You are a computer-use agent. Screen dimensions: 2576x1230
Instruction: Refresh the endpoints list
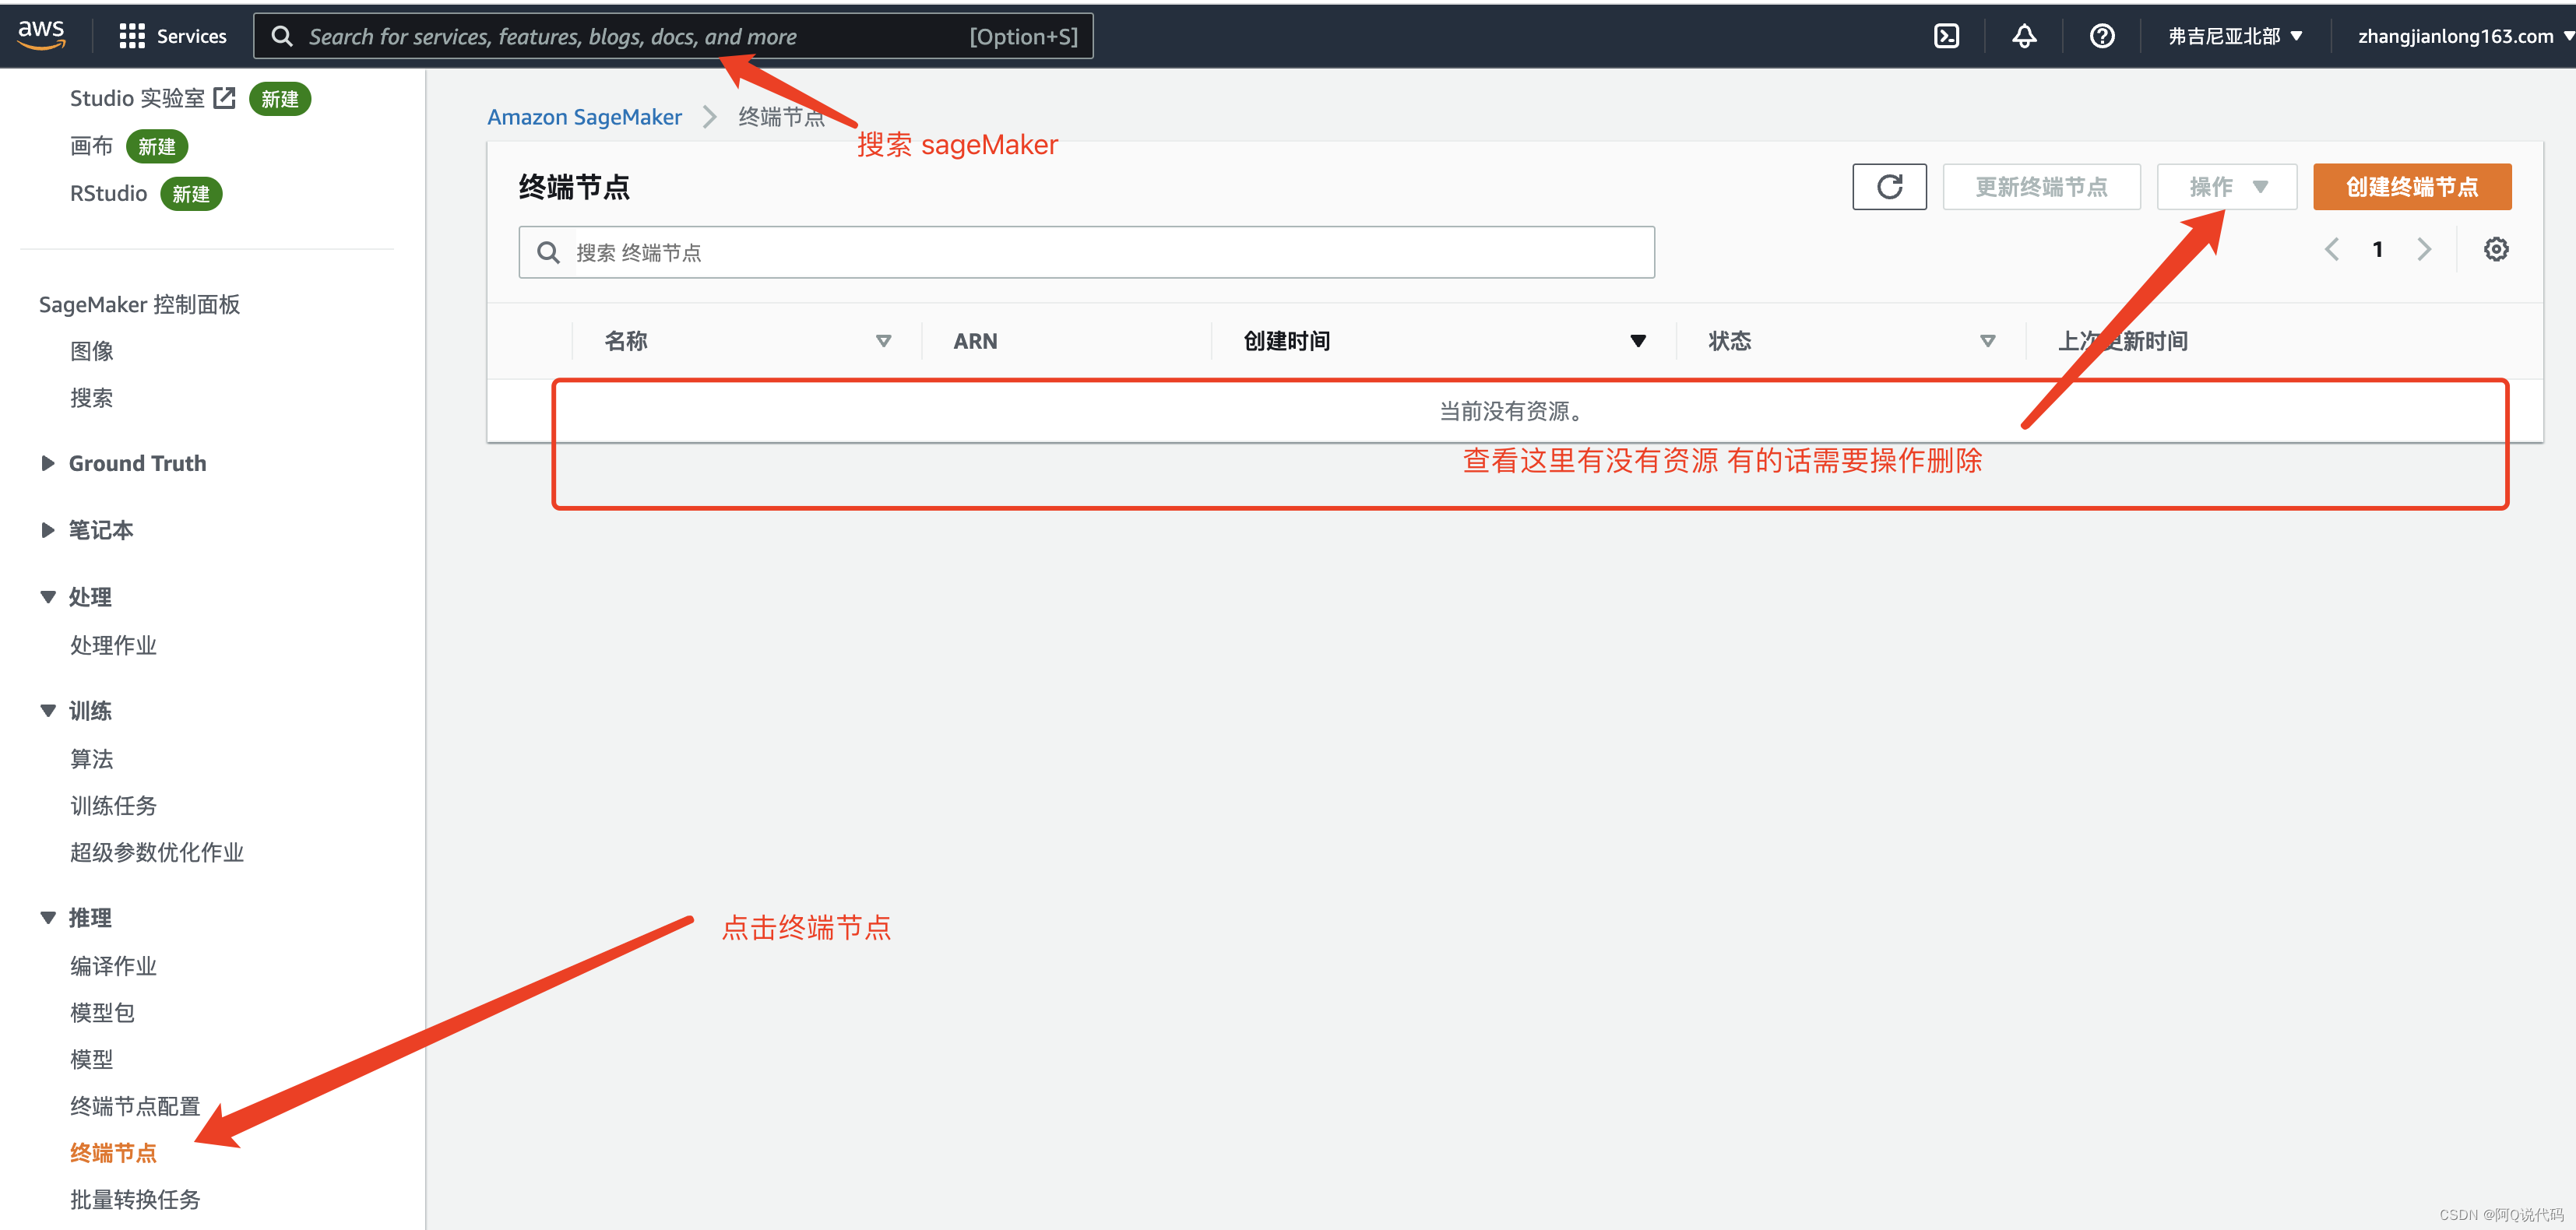tap(1889, 187)
